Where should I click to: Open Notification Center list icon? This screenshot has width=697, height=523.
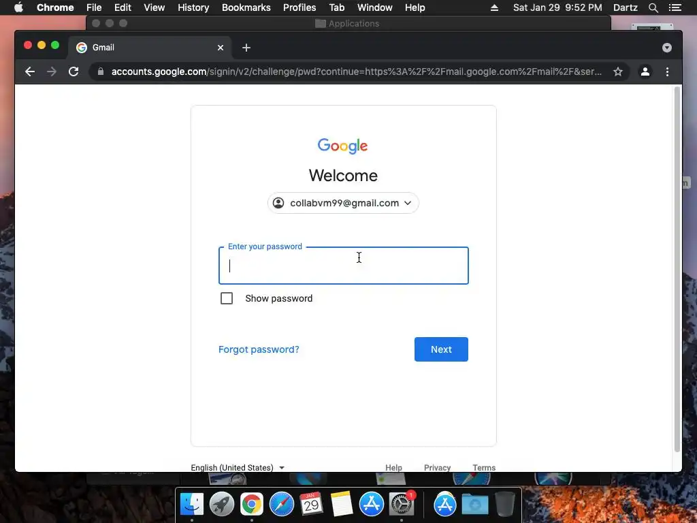(675, 7)
